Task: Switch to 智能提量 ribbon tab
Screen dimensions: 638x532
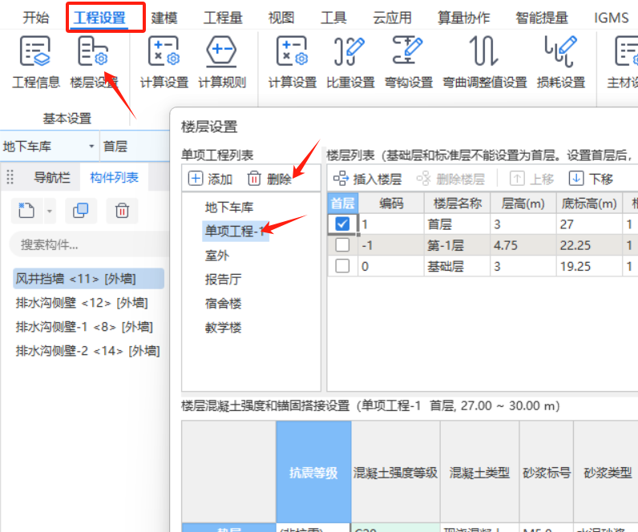Action: pyautogui.click(x=542, y=18)
